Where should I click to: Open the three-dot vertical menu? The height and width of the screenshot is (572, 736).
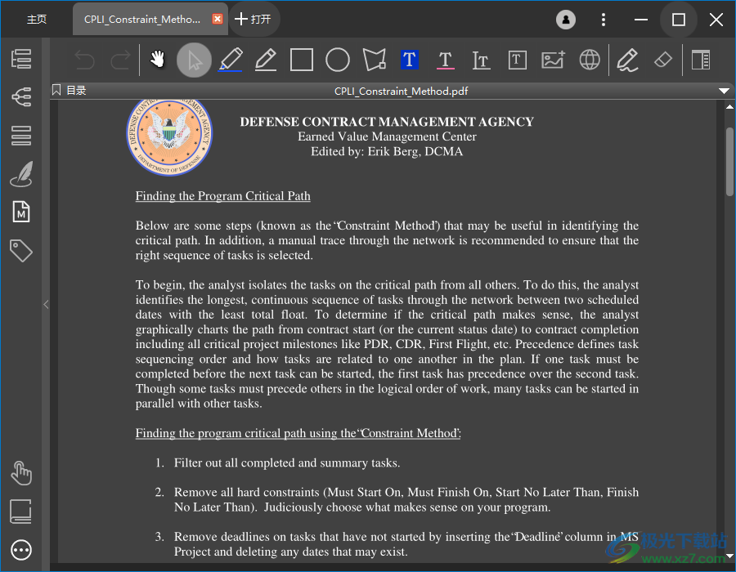(x=604, y=20)
